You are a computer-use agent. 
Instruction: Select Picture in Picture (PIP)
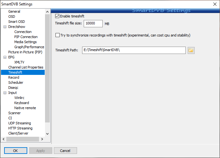(25, 52)
